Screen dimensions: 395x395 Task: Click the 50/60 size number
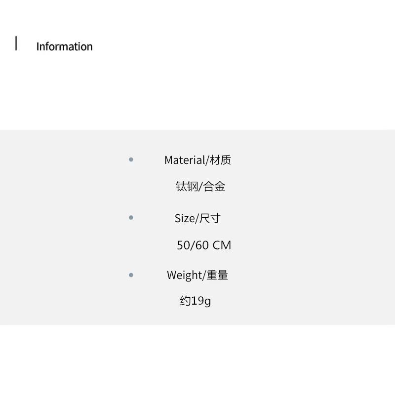coord(193,245)
